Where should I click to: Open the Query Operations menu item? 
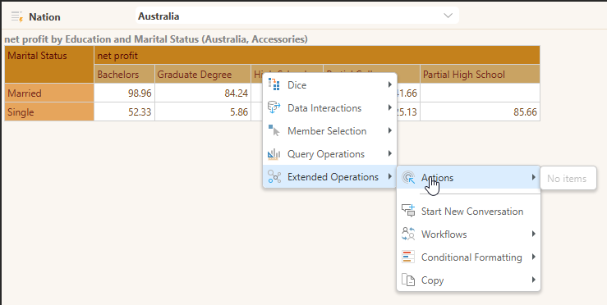pos(330,154)
